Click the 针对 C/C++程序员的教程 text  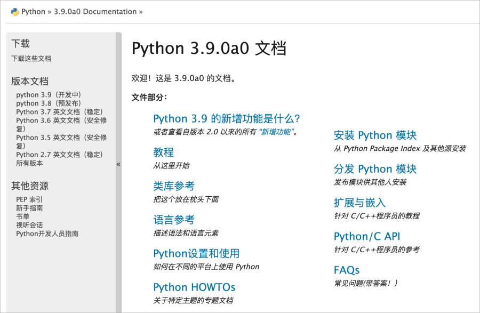[x=377, y=216]
